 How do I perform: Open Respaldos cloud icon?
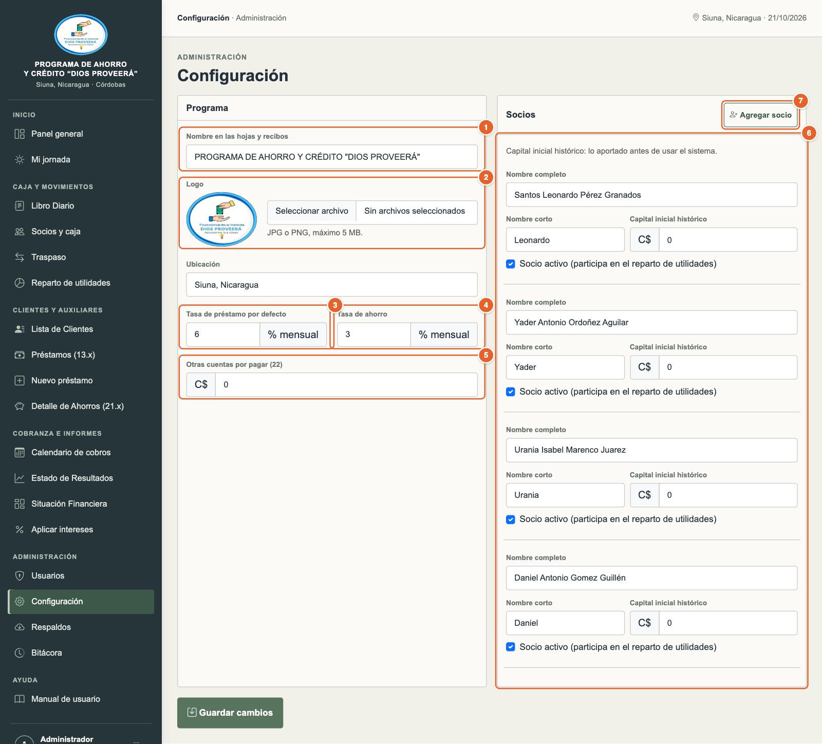pyautogui.click(x=20, y=627)
